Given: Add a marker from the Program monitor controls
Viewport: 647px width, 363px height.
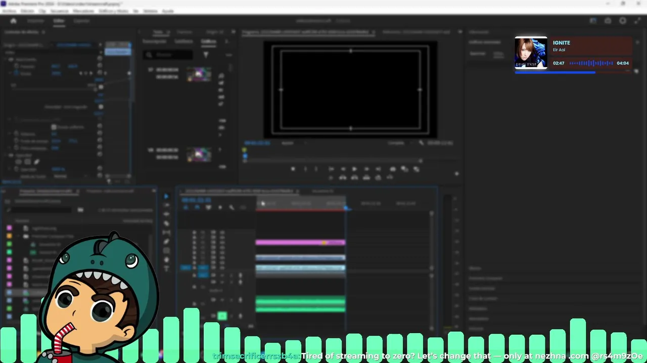Looking at the screenshot, I should coord(293,169).
